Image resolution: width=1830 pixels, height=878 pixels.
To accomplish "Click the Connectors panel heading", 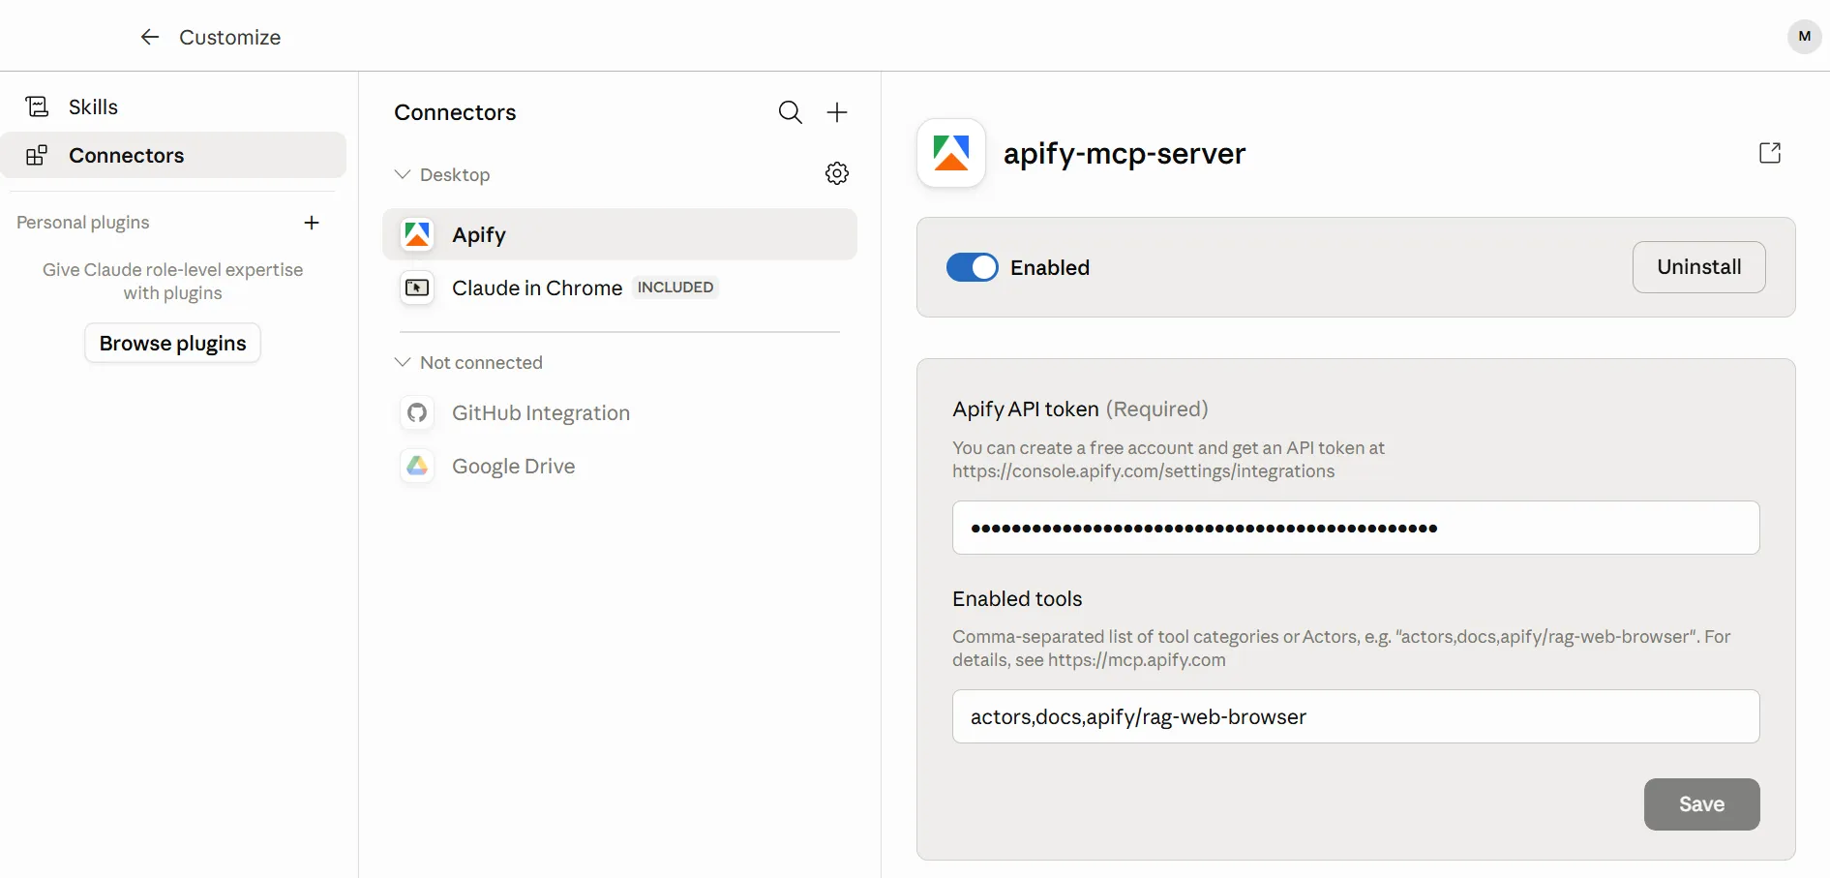I will (x=455, y=112).
